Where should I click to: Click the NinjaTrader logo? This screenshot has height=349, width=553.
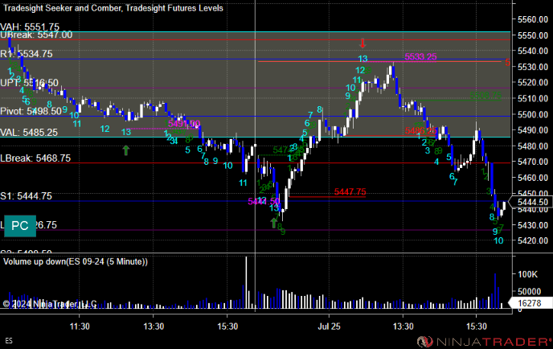pyautogui.click(x=484, y=341)
